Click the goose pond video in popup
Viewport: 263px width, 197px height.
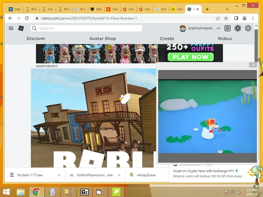tap(207, 116)
